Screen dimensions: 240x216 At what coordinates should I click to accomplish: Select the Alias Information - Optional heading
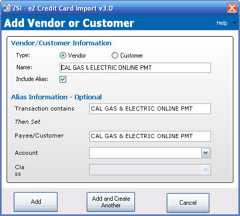click(x=57, y=97)
